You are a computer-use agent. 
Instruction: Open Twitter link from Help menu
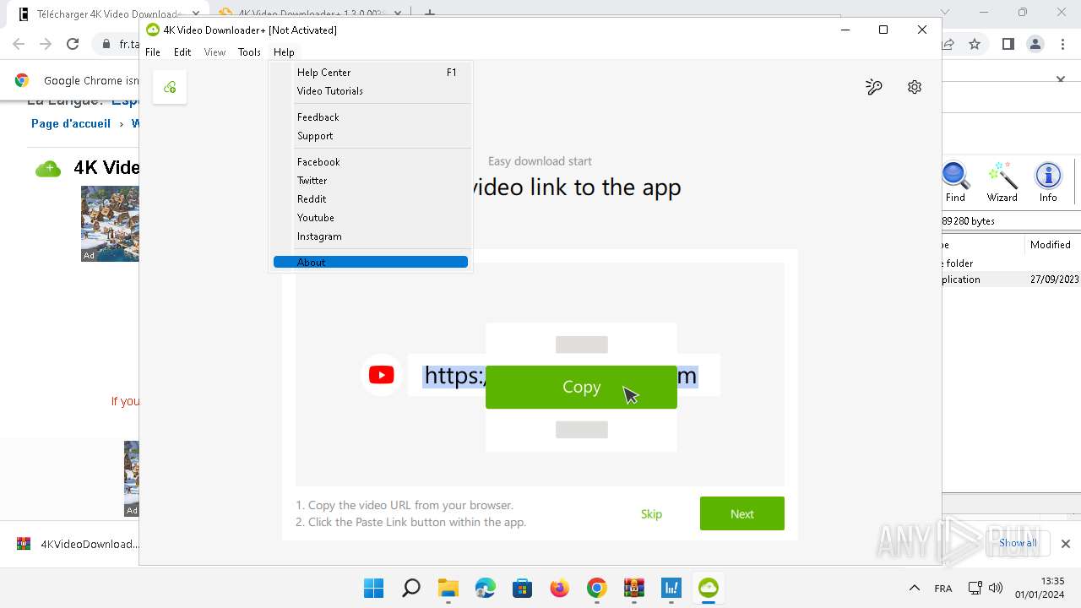(371, 181)
